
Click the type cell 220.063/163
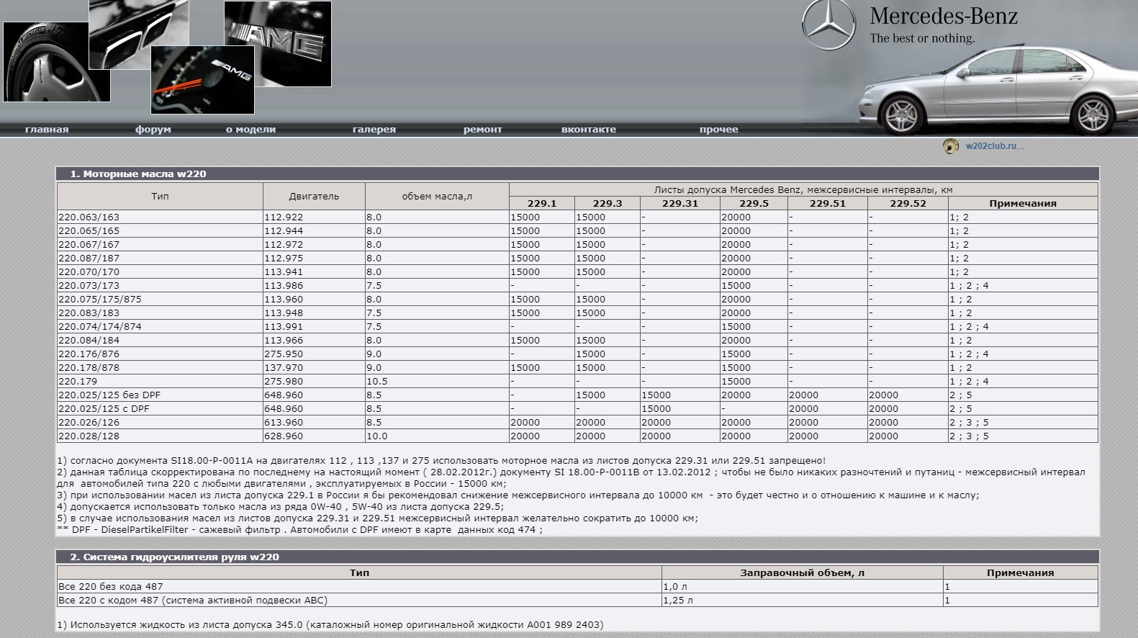(x=160, y=217)
